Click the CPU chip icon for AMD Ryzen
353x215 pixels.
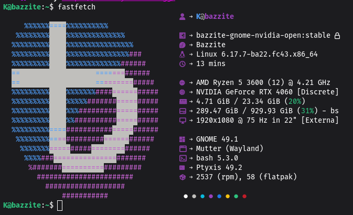coord(182,83)
